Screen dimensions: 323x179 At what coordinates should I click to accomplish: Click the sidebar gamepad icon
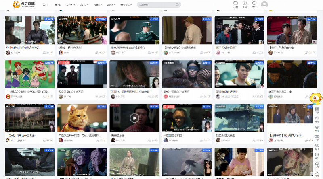(x=317, y=136)
